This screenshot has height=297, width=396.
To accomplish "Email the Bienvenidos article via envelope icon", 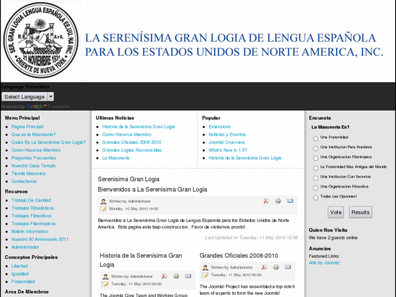I will click(x=290, y=201).
